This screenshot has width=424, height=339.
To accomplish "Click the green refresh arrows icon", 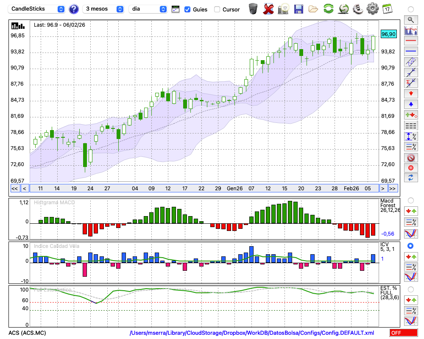I will tap(328, 9).
